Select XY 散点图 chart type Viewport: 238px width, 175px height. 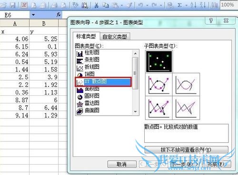[103, 82]
